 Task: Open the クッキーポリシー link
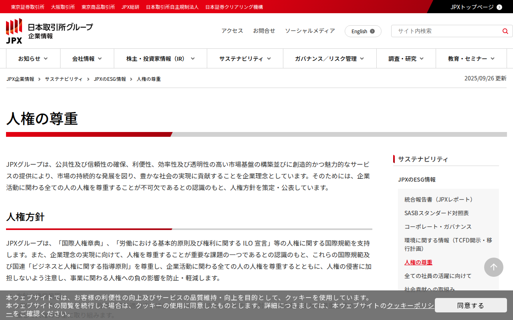[410, 306]
